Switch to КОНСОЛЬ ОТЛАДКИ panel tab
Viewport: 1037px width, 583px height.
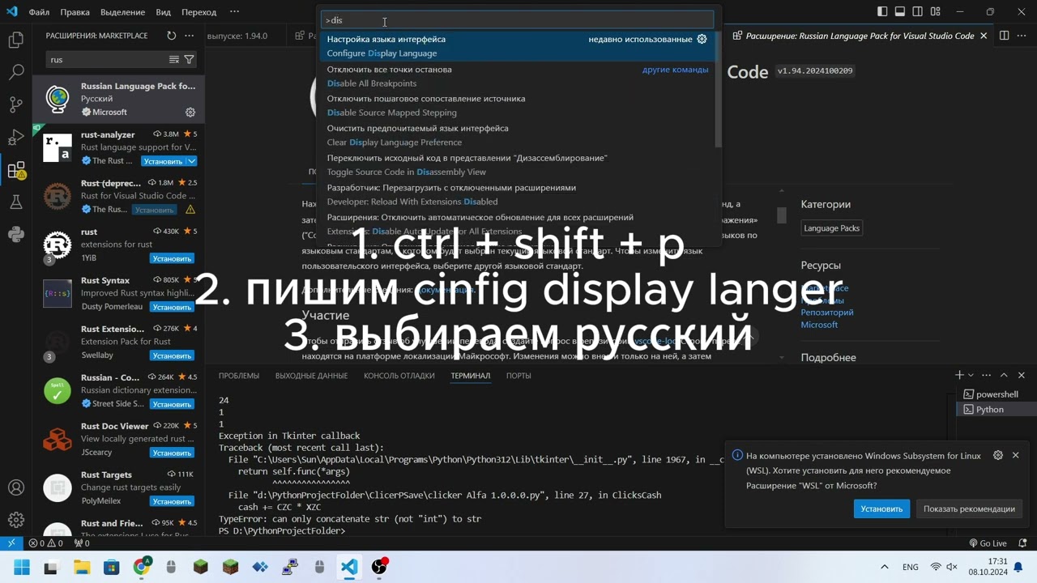[x=399, y=376]
